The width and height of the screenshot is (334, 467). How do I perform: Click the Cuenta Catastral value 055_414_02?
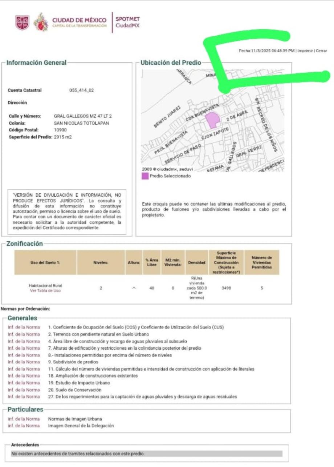click(82, 90)
